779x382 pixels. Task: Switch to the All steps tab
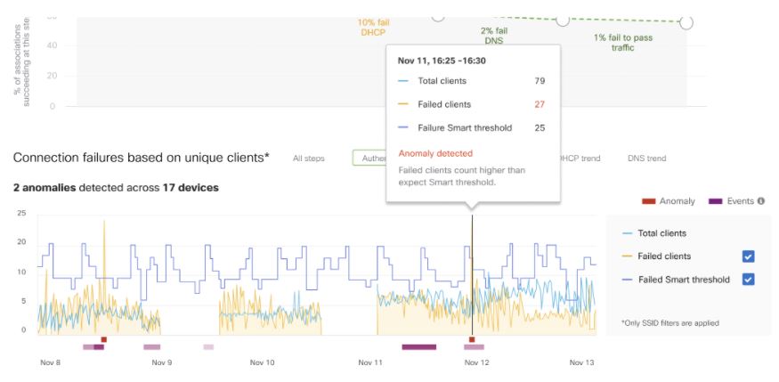[309, 158]
